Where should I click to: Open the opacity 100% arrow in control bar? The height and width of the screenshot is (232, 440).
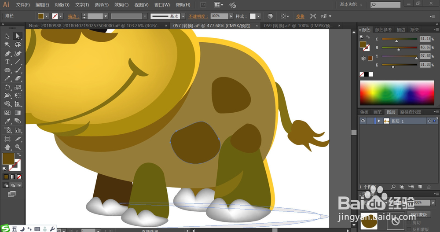[x=231, y=16]
